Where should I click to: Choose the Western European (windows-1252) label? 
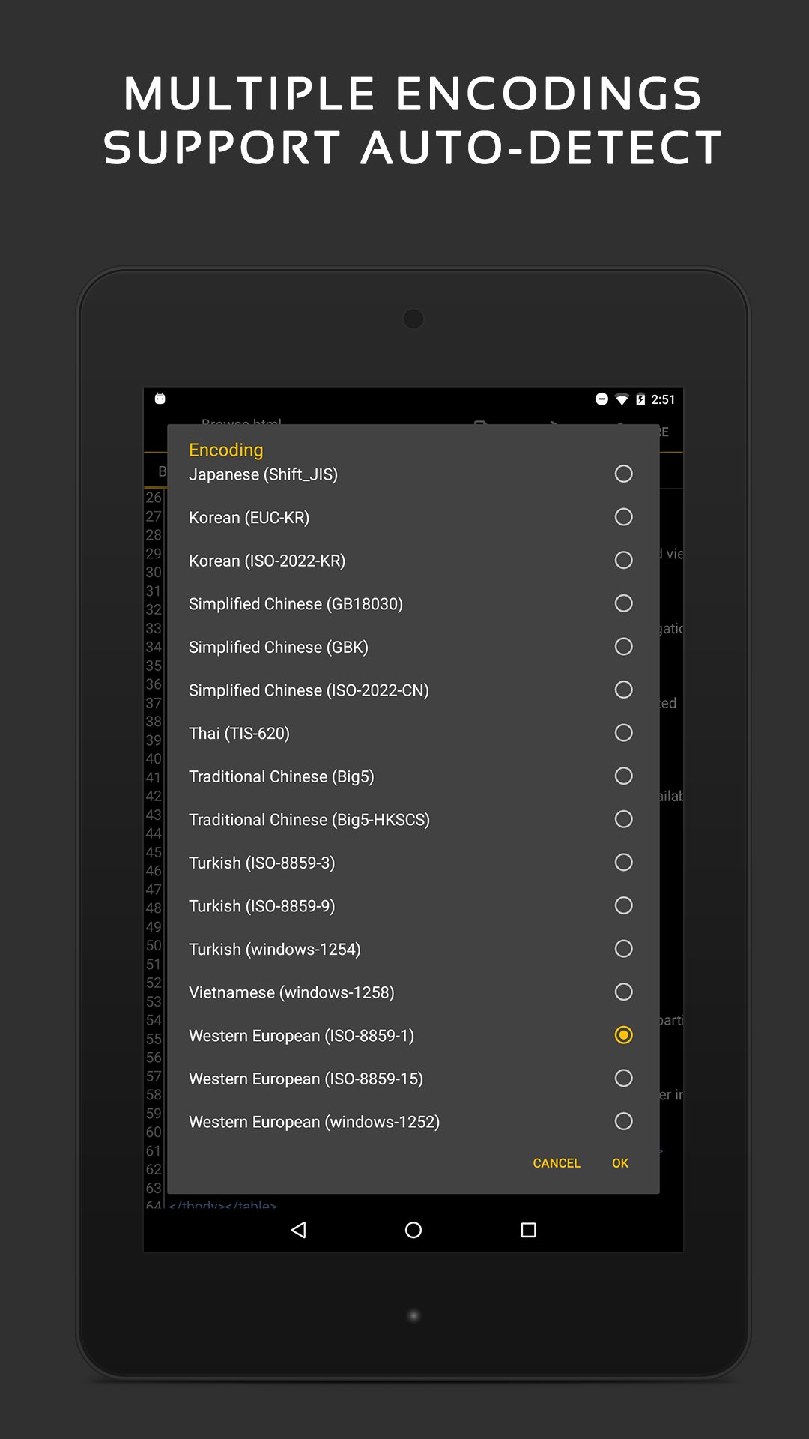[314, 1122]
